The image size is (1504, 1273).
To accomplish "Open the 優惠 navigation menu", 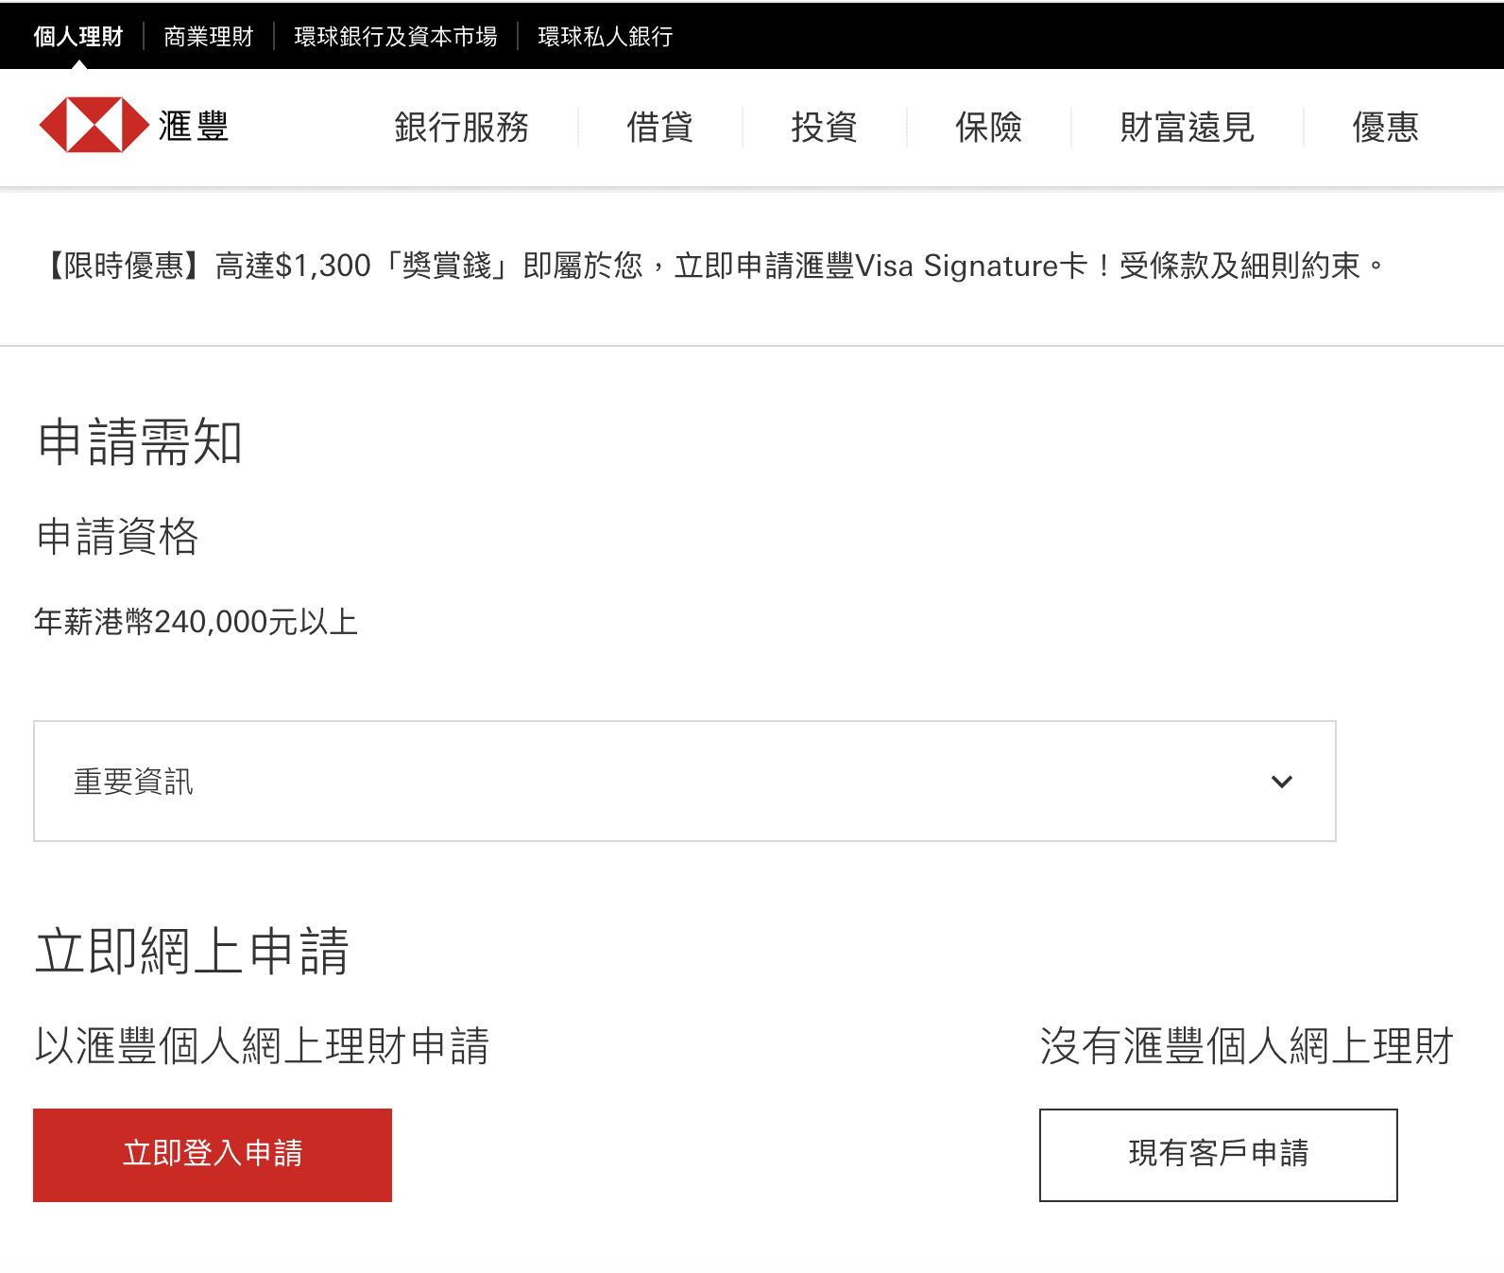I will pos(1385,128).
